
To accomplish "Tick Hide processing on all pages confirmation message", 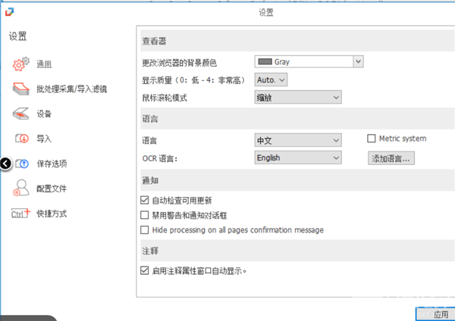I will tap(145, 230).
